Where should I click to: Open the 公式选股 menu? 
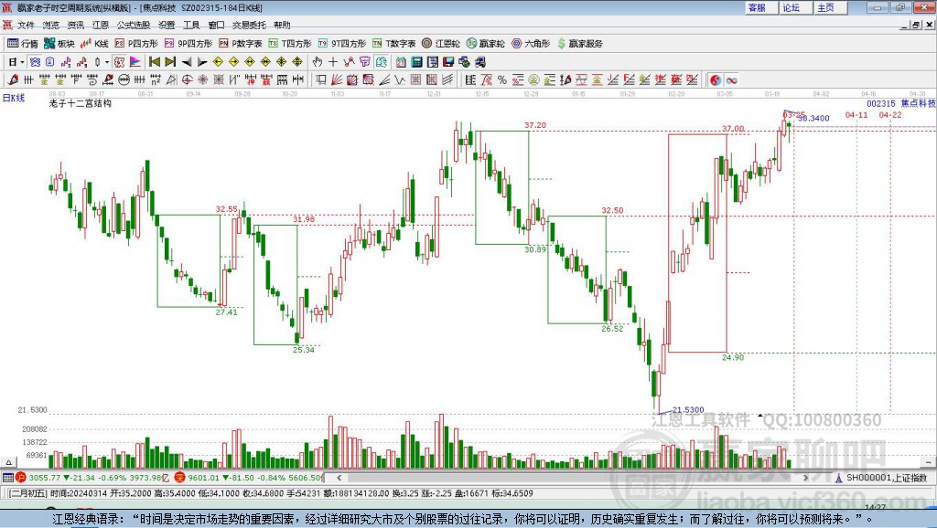134,25
